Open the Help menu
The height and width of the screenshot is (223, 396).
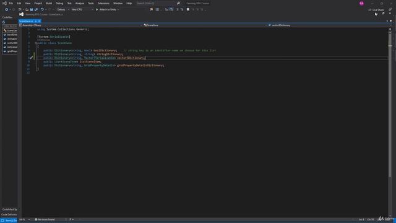coord(129,3)
